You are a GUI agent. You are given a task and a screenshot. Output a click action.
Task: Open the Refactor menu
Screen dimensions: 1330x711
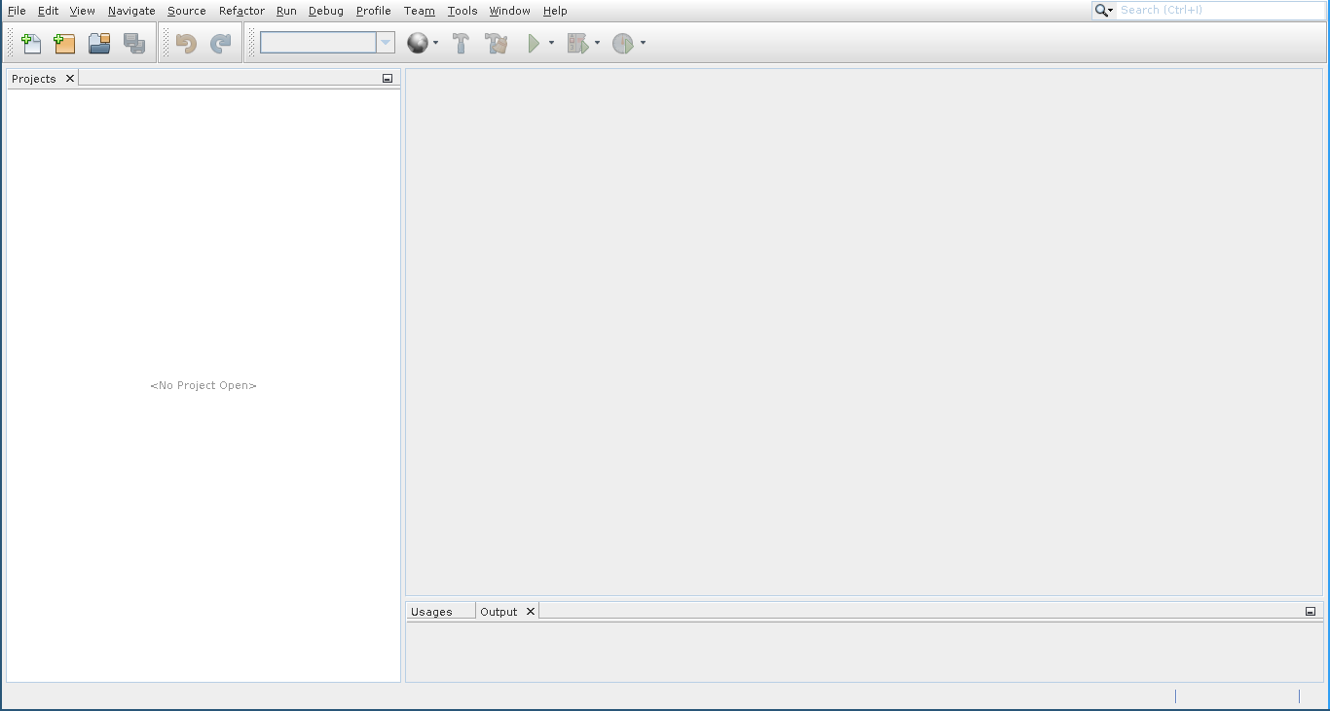[x=241, y=11]
